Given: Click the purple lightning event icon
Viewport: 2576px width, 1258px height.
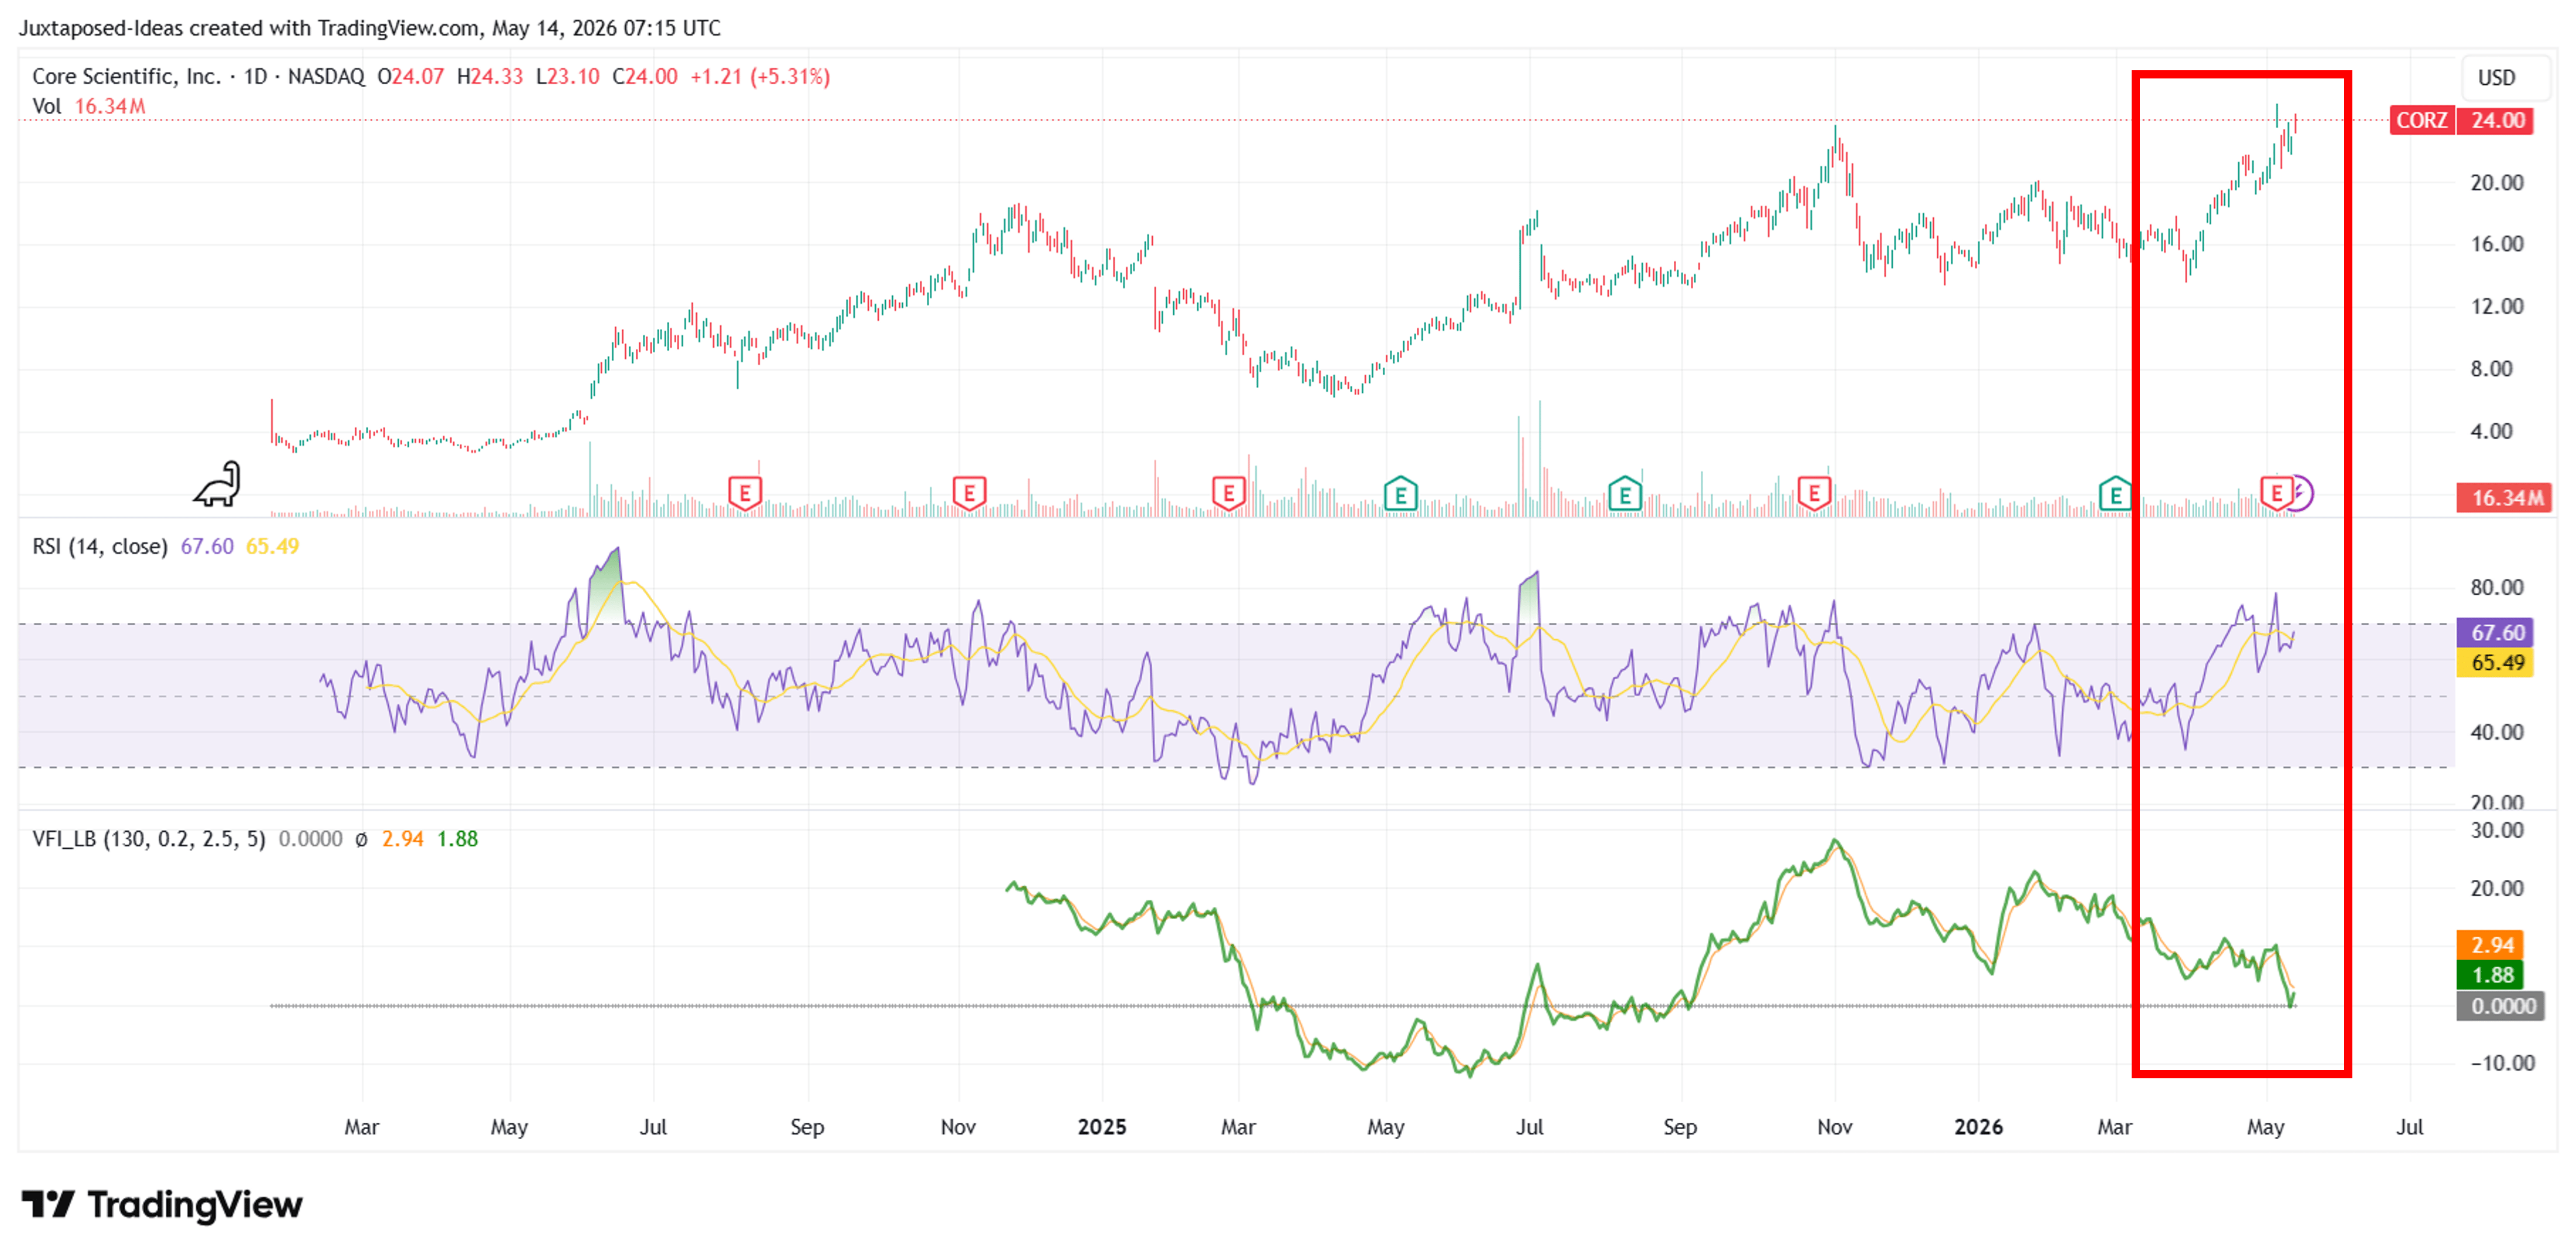Looking at the screenshot, I should [x=2302, y=493].
